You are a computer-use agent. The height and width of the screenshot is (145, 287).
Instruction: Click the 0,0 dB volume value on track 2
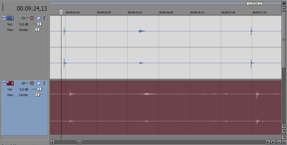coord(24,89)
